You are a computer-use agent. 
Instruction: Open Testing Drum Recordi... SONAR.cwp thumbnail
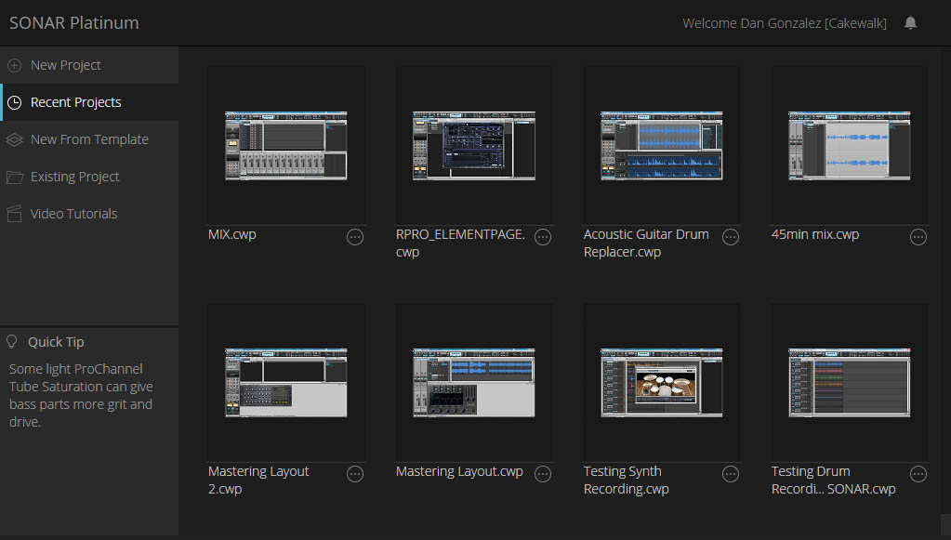click(849, 382)
